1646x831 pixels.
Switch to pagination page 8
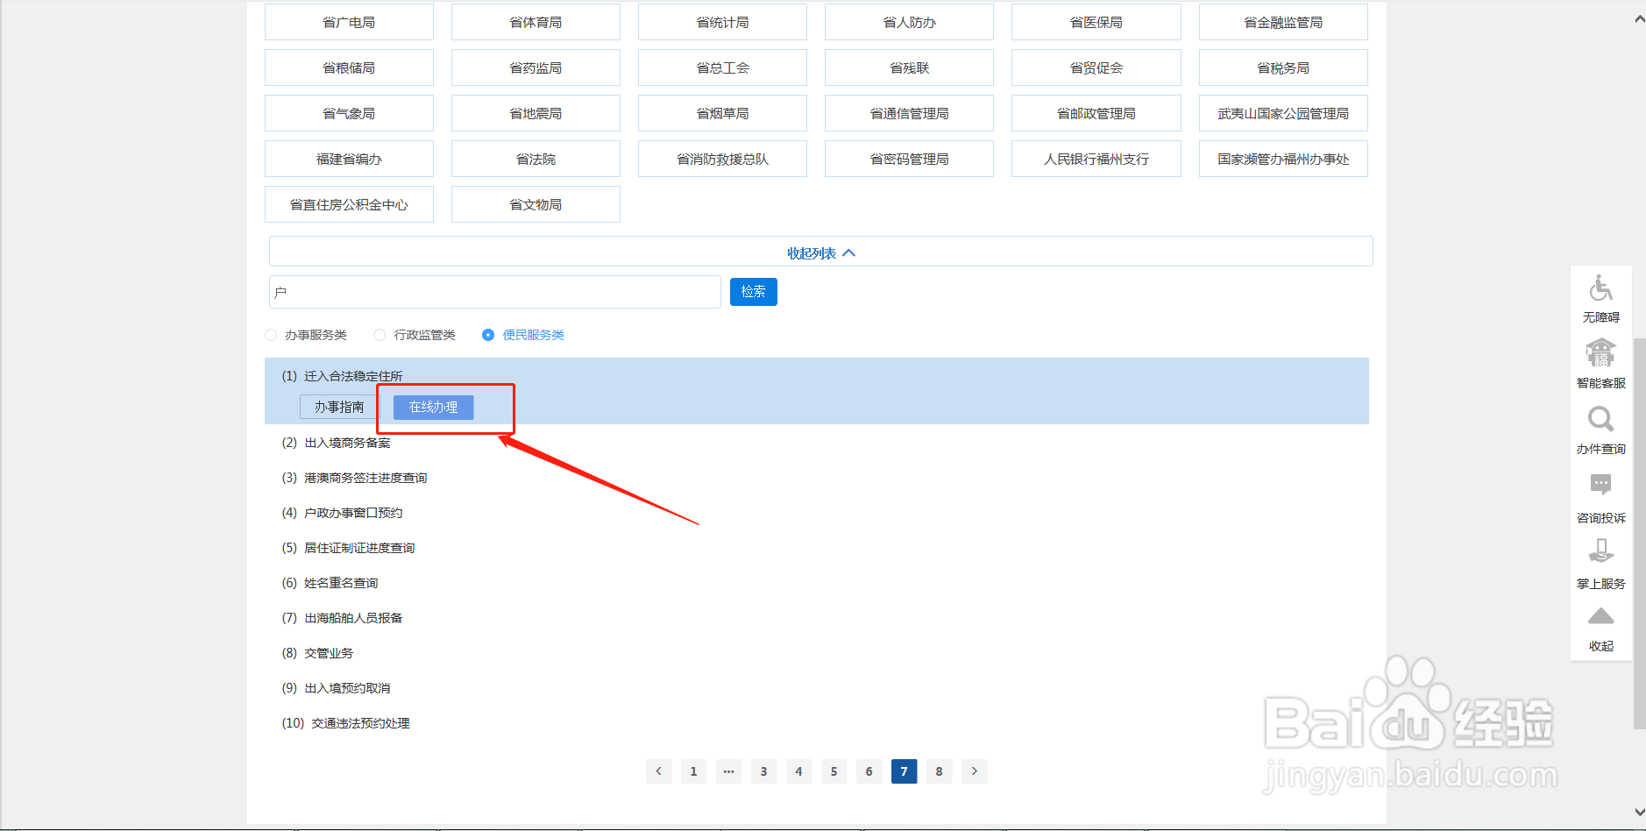click(939, 771)
